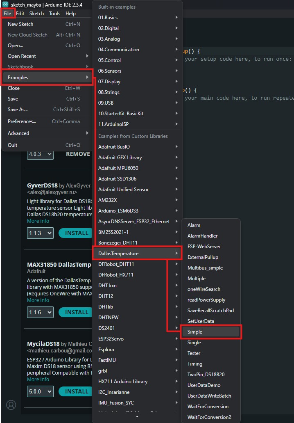
Task: Choose New Sketch from File menu
Action: (47, 24)
